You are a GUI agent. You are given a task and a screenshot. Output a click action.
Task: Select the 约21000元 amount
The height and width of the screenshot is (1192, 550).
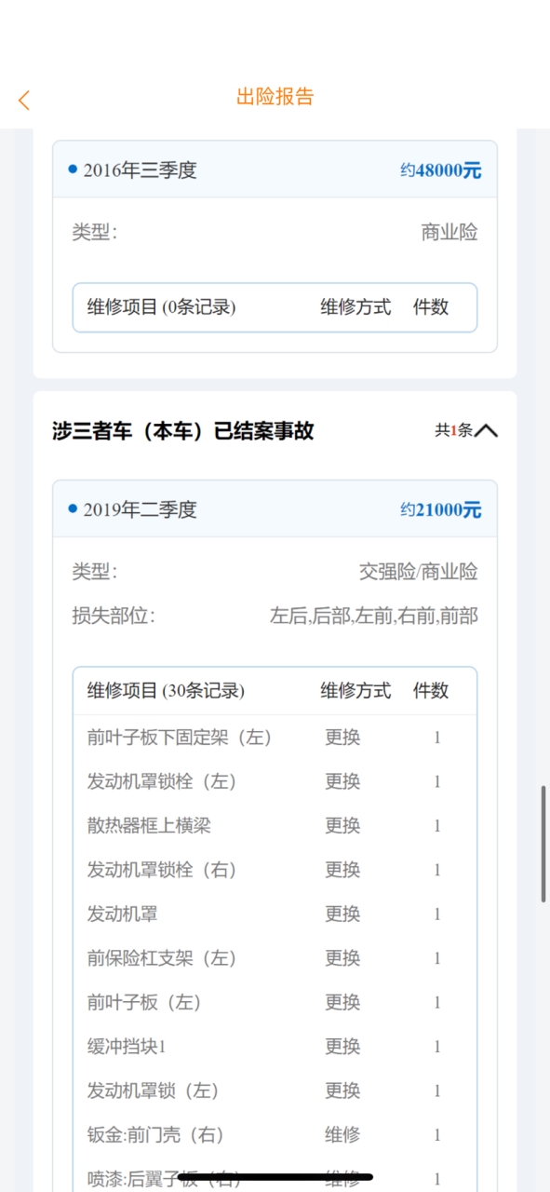coord(441,509)
